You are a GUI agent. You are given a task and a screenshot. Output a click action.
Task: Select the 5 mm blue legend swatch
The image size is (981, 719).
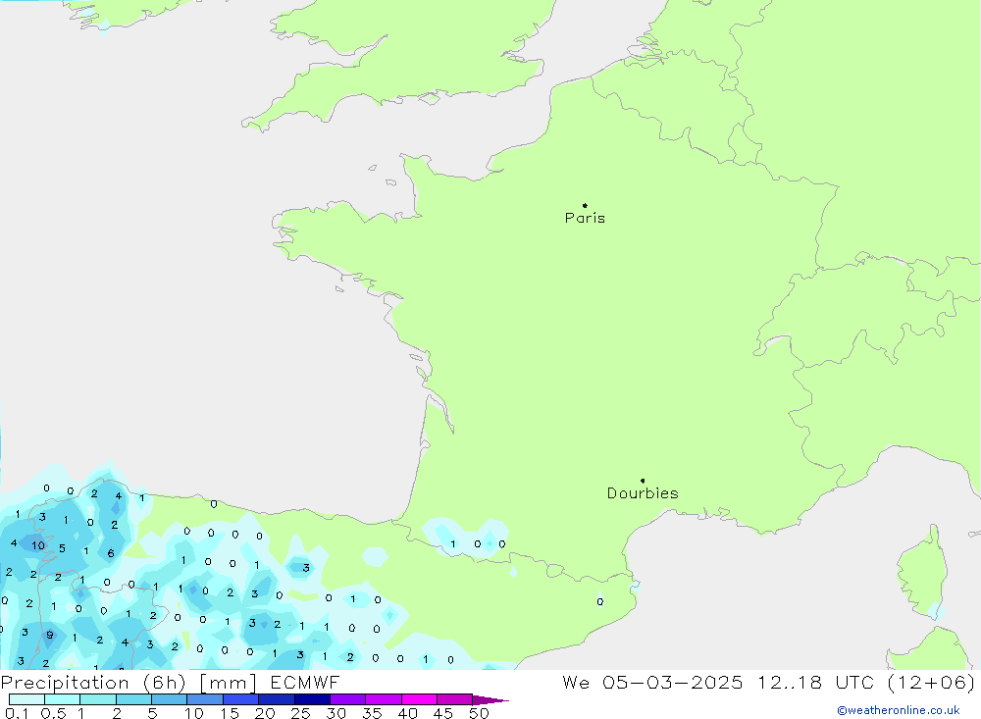169,699
